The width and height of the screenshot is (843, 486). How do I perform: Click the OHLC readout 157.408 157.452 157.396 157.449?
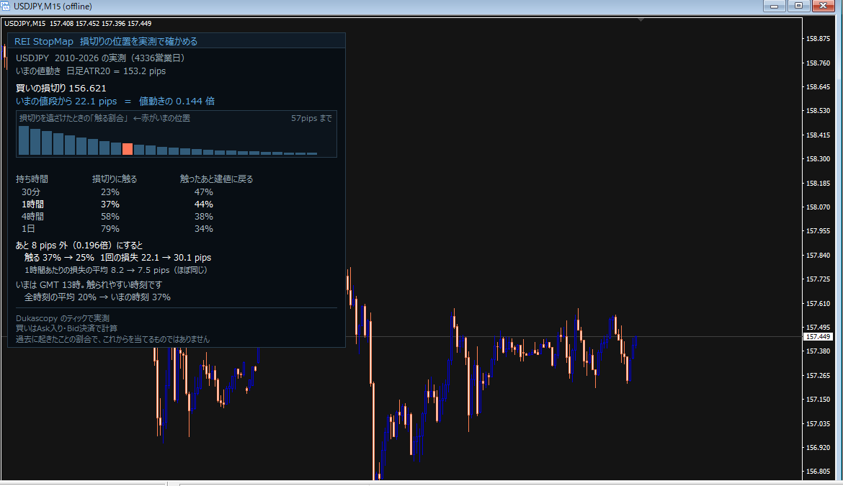101,24
